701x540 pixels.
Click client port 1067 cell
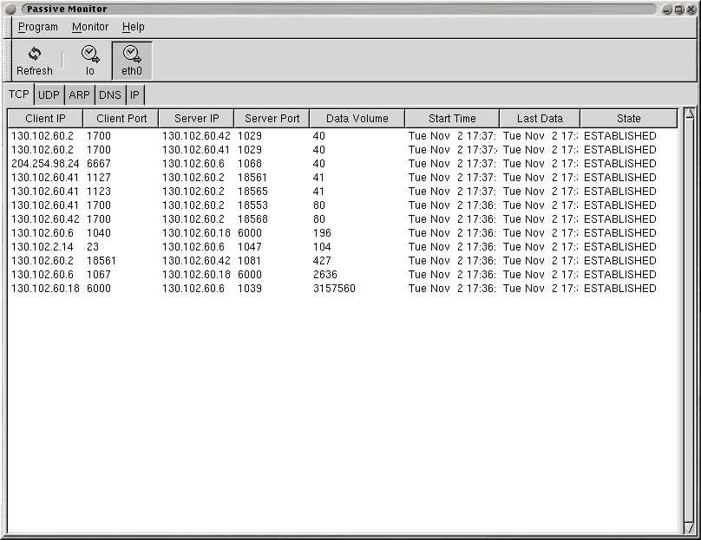[98, 274]
